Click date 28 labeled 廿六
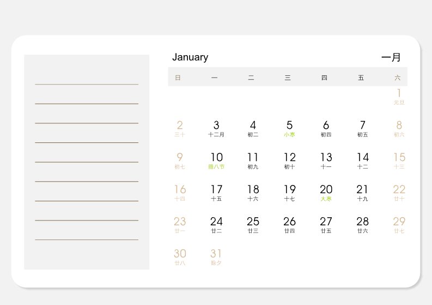 [362, 225]
